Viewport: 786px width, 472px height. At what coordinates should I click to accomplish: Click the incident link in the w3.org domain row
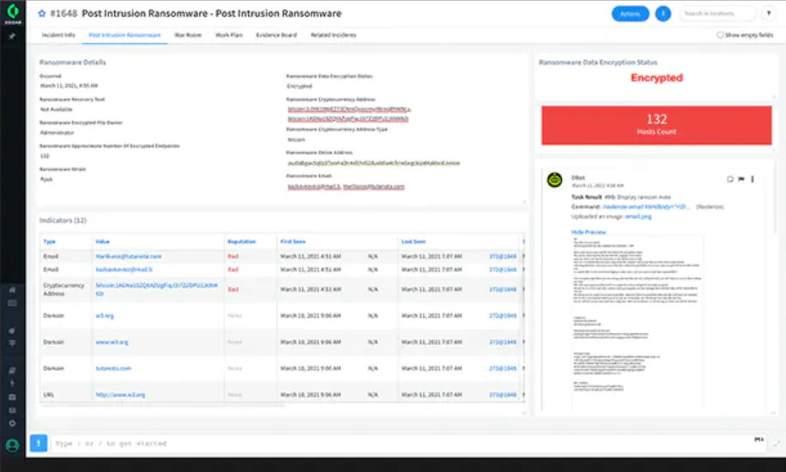coord(503,316)
